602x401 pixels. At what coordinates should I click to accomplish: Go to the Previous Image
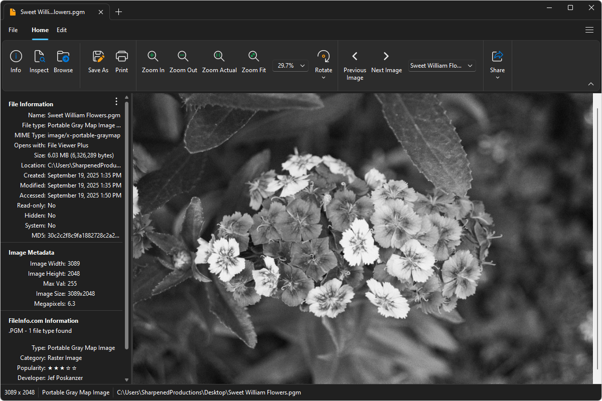pos(355,57)
